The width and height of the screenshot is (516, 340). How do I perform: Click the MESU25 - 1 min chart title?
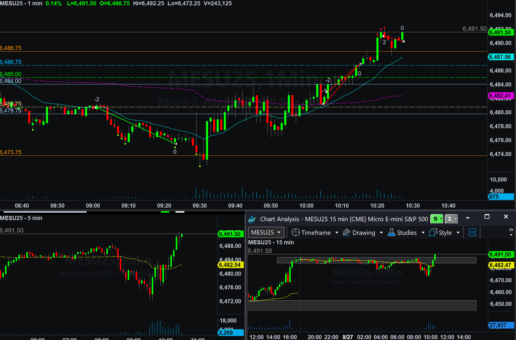tap(21, 4)
